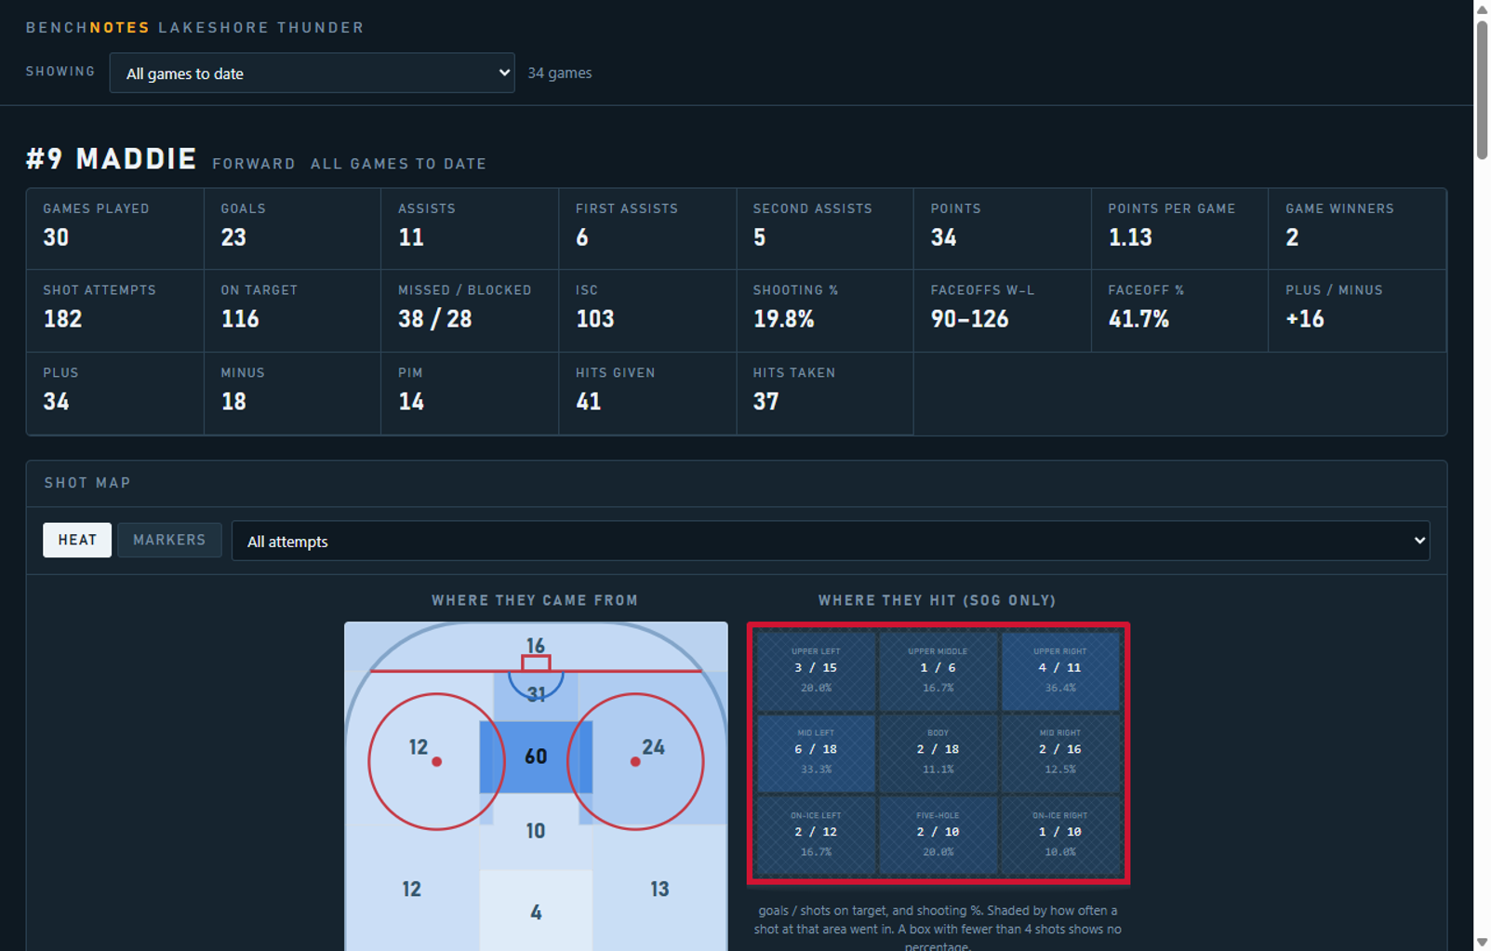Click the '34 games' count text
This screenshot has height=951, width=1491.
(x=560, y=73)
